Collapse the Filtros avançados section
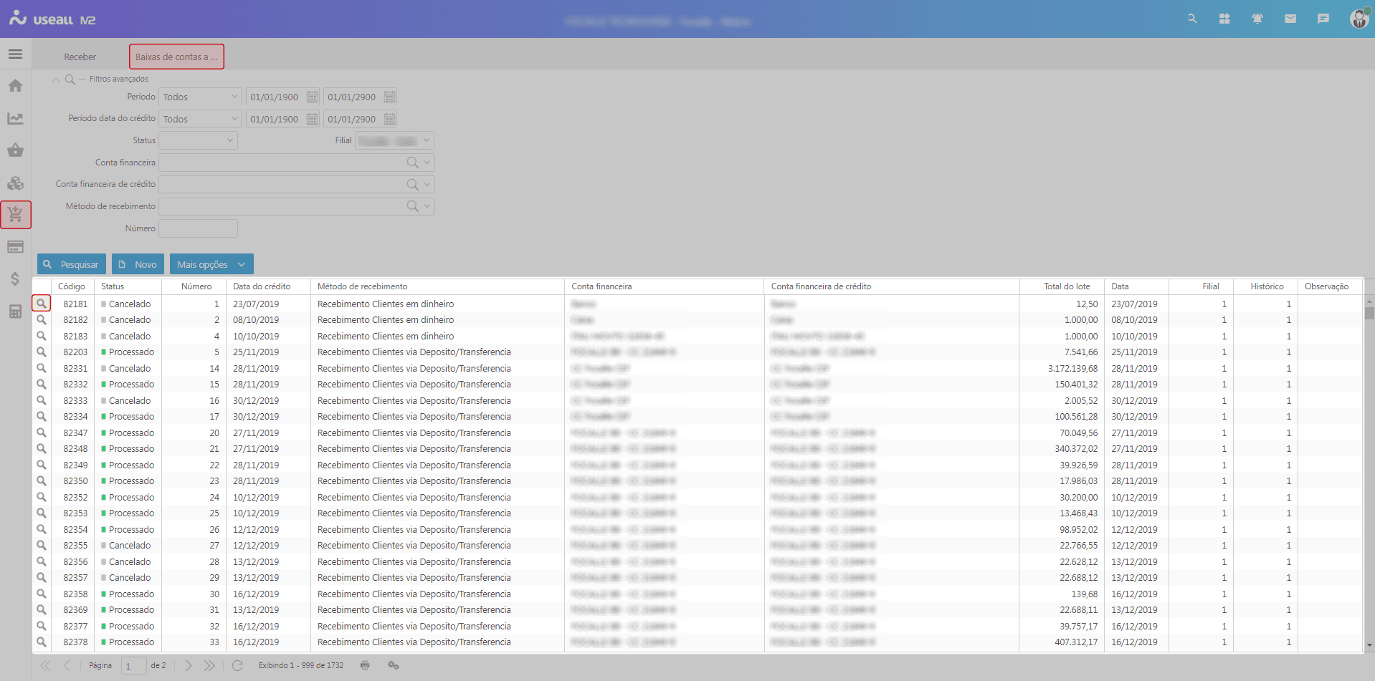The height and width of the screenshot is (681, 1375). (x=56, y=79)
